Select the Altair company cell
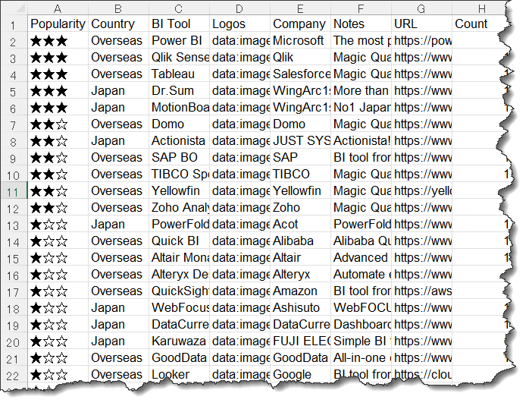 (301, 257)
